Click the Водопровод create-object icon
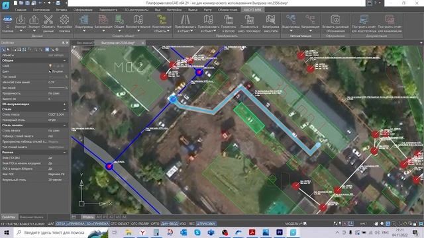The height and width of the screenshot is (238, 424). 84,20
